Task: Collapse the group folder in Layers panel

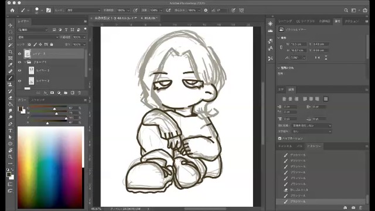Action: 25,62
